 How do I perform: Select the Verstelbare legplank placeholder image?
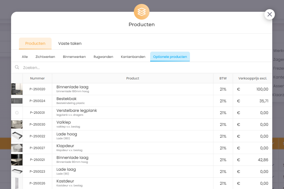tap(17, 112)
